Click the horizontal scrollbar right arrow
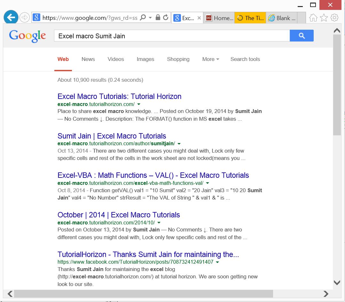 [326, 294]
